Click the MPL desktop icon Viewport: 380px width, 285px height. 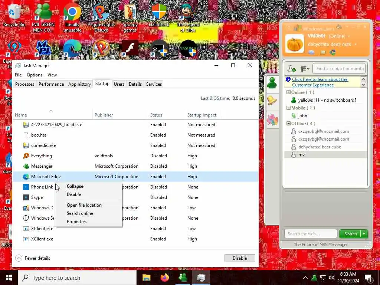43,48
